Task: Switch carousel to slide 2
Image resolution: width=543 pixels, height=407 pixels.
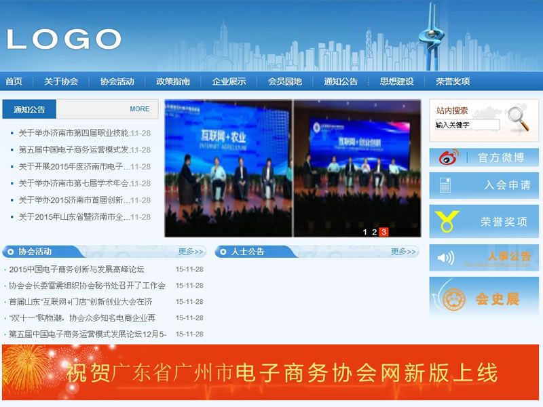Action: 374,232
